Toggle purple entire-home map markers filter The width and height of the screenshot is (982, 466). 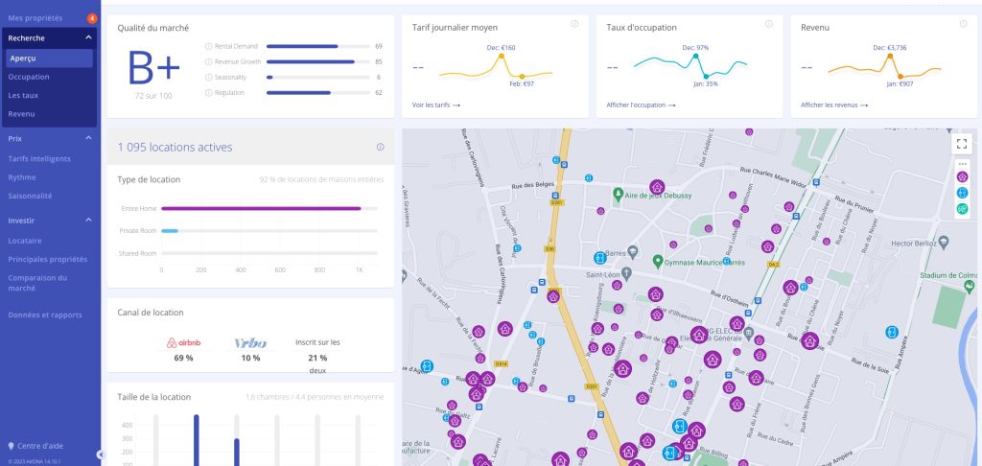coord(962,177)
